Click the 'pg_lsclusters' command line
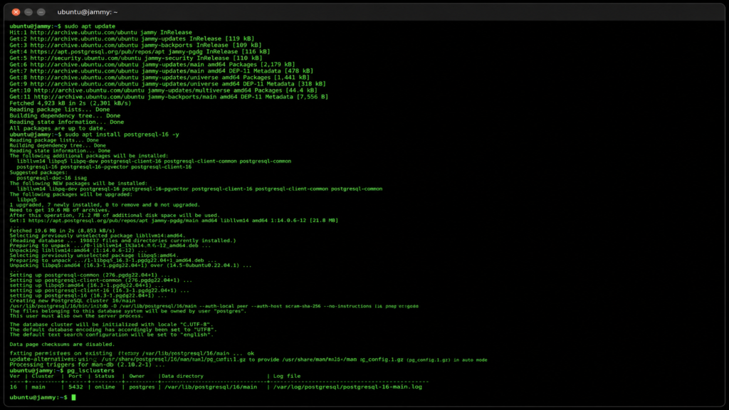 tap(62, 370)
